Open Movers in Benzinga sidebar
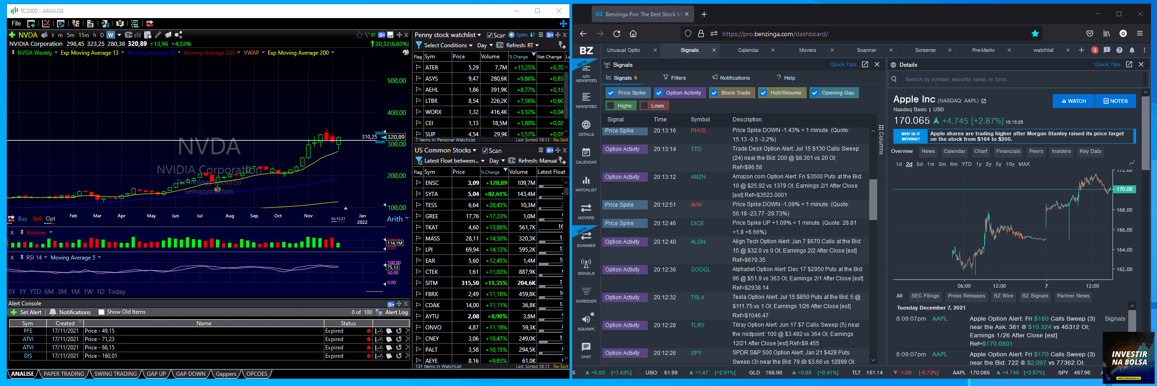The image size is (1157, 386). (x=586, y=211)
